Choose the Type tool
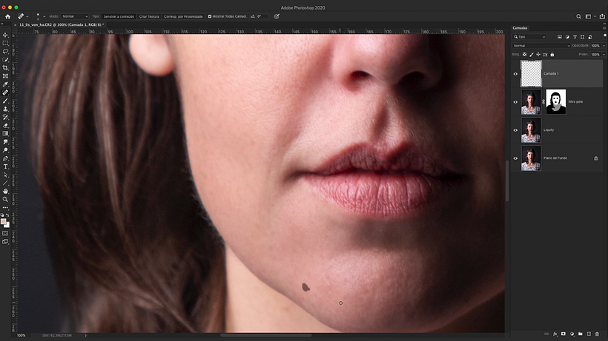The height and width of the screenshot is (341, 608). pyautogui.click(x=5, y=166)
